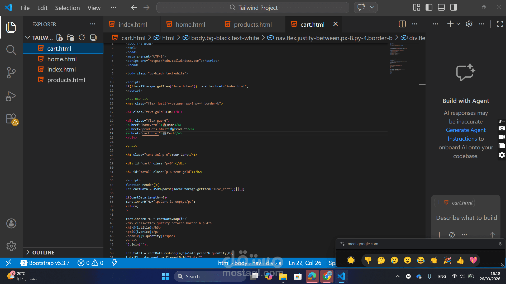Screen dimensions: 506x284
Task: Collapse the TAILW... folder section
Action: (x=27, y=37)
